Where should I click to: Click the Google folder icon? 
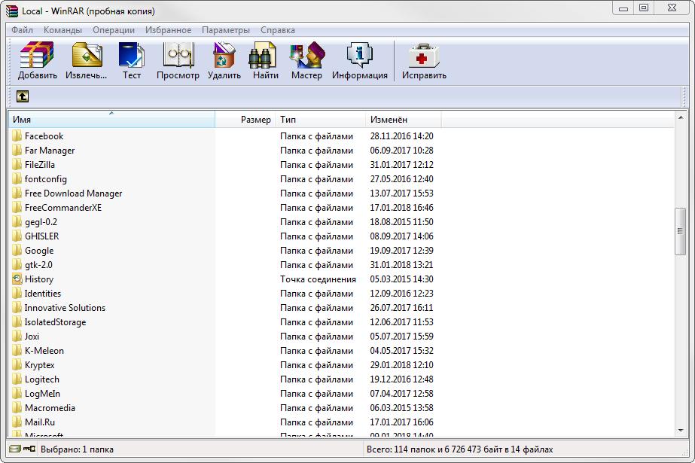(x=17, y=251)
